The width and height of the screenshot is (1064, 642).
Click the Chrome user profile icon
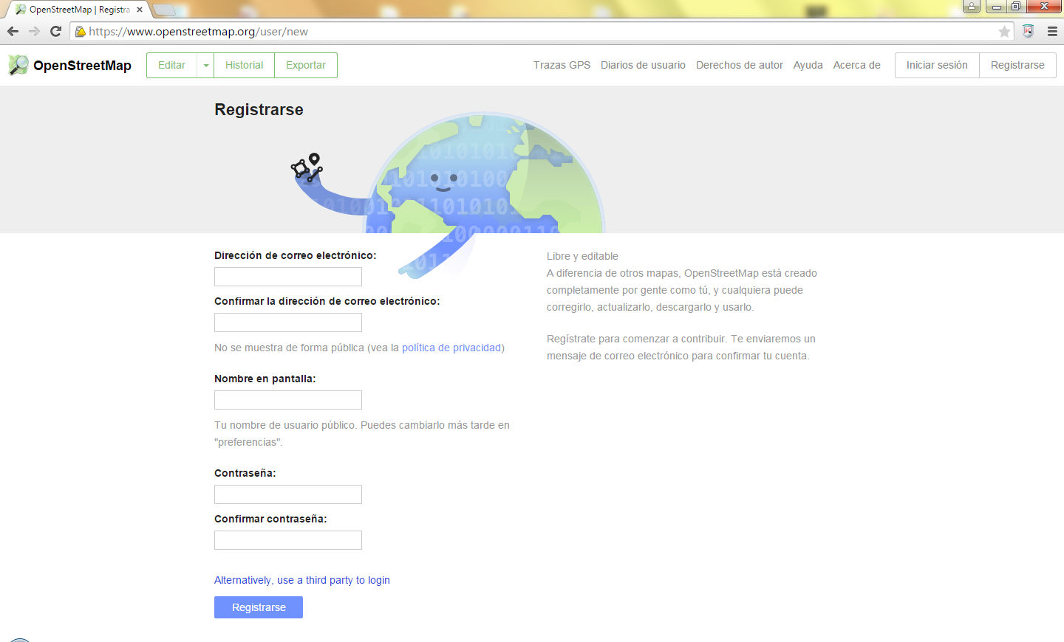pos(972,7)
